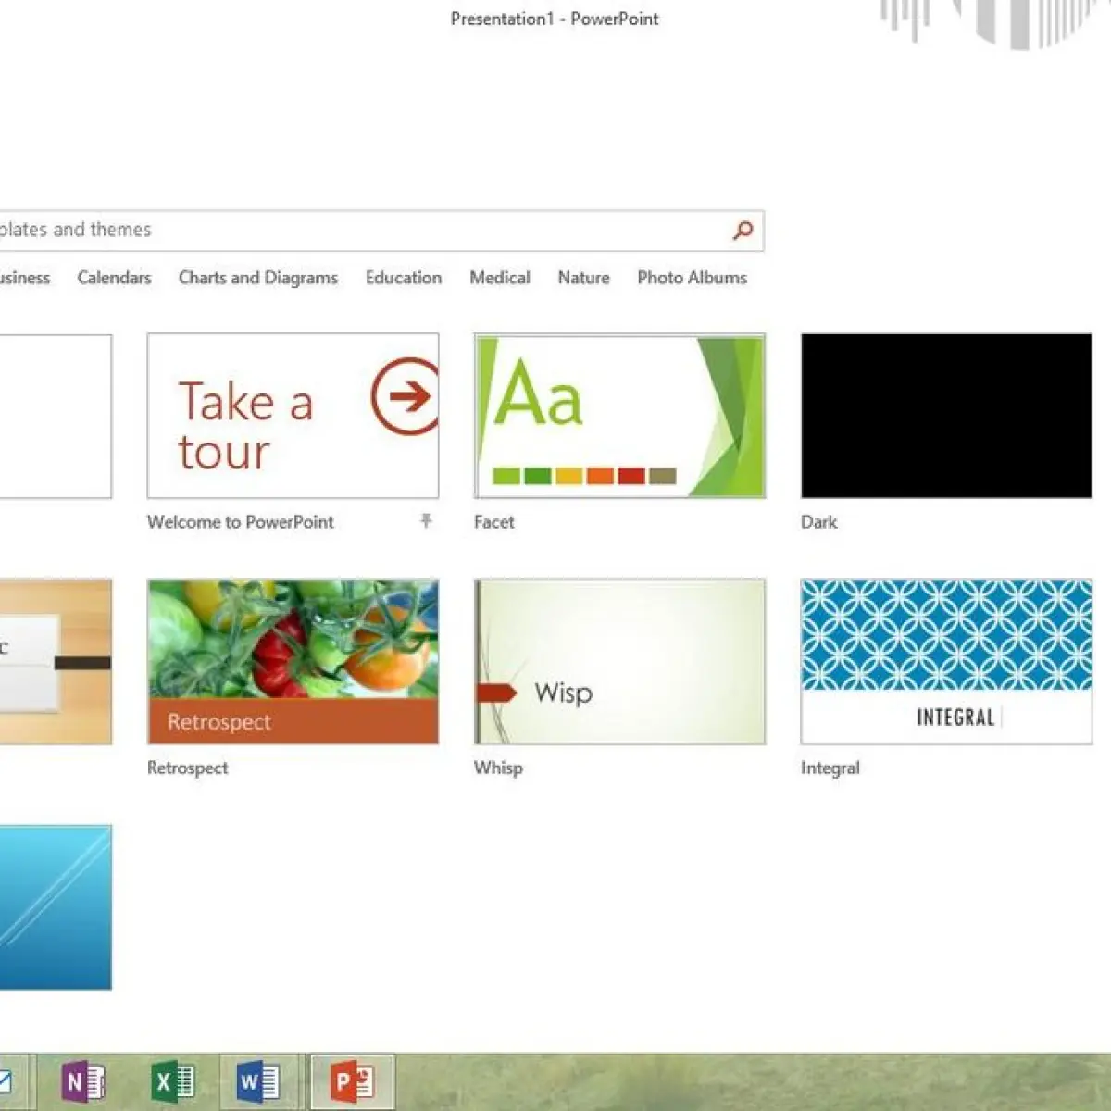Select the Retrospect vegetable thumbnail
Viewport: 1111px width, 1111px height.
coord(293,661)
